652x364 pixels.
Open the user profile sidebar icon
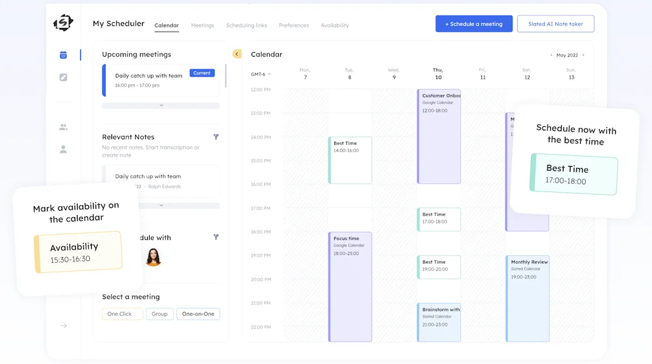tap(63, 150)
